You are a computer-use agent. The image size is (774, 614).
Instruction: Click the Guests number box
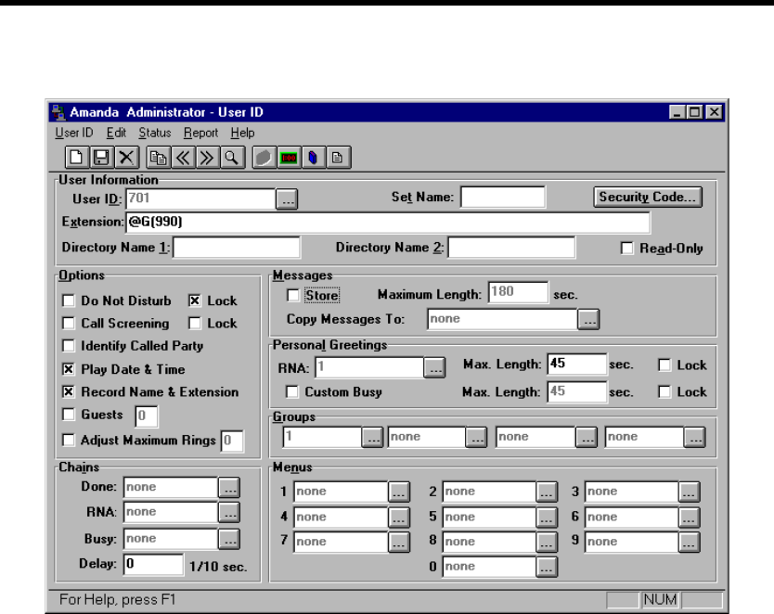click(x=147, y=416)
